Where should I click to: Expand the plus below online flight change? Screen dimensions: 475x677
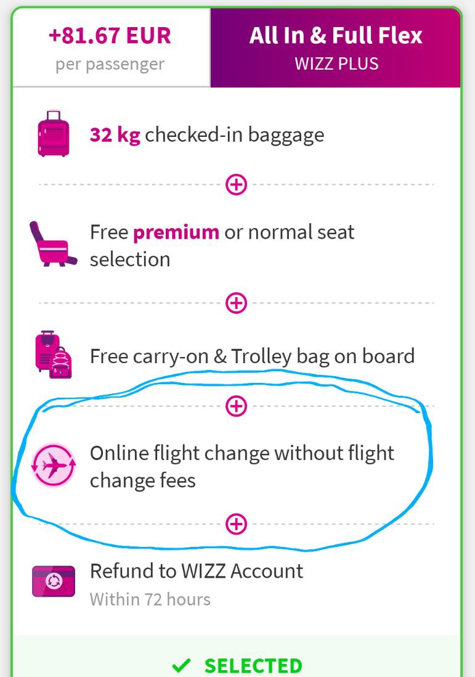tap(236, 524)
